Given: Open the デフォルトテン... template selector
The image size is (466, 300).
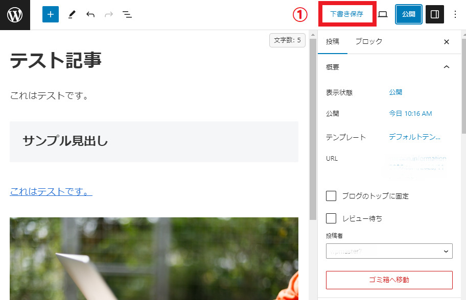Looking at the screenshot, I should click(414, 137).
